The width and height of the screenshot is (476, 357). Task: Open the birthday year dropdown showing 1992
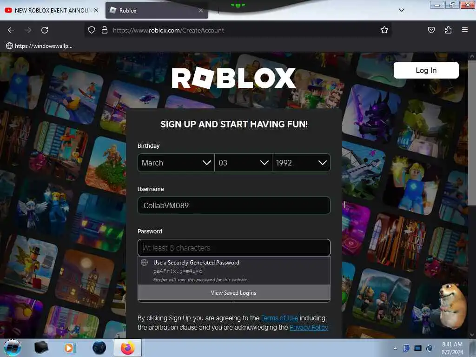(301, 163)
